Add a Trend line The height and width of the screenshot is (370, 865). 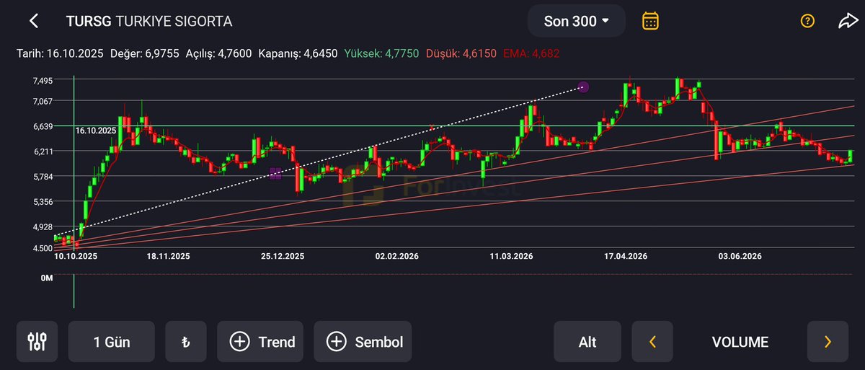coord(262,342)
